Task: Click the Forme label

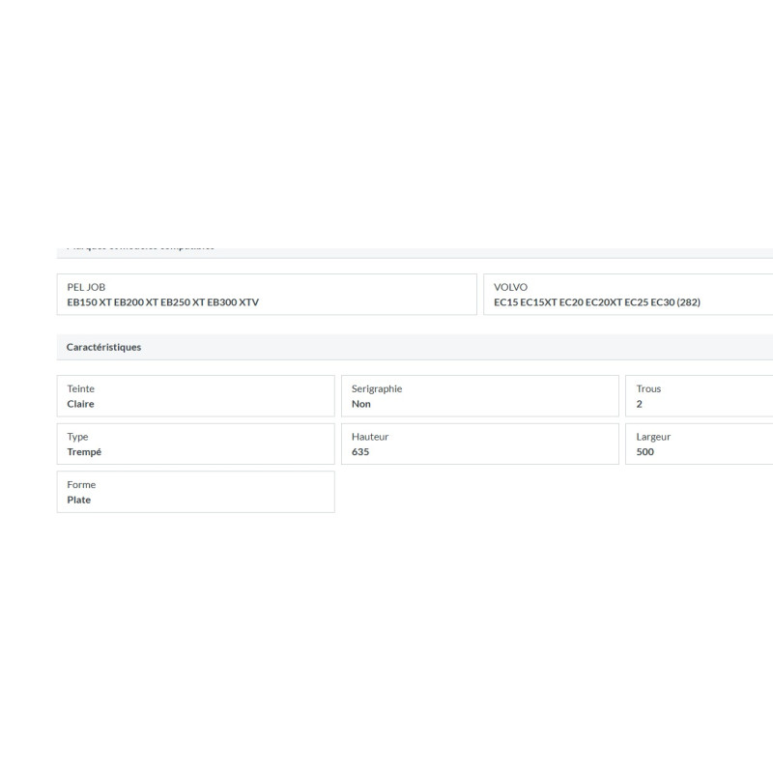Action: 81,485
